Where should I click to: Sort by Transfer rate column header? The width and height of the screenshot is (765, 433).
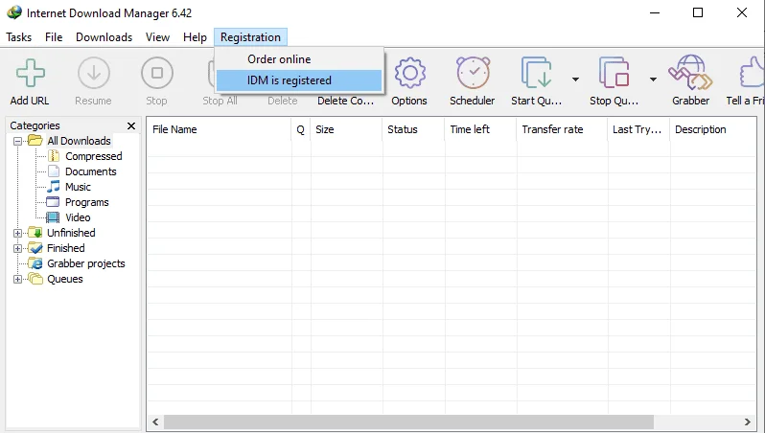(x=562, y=129)
